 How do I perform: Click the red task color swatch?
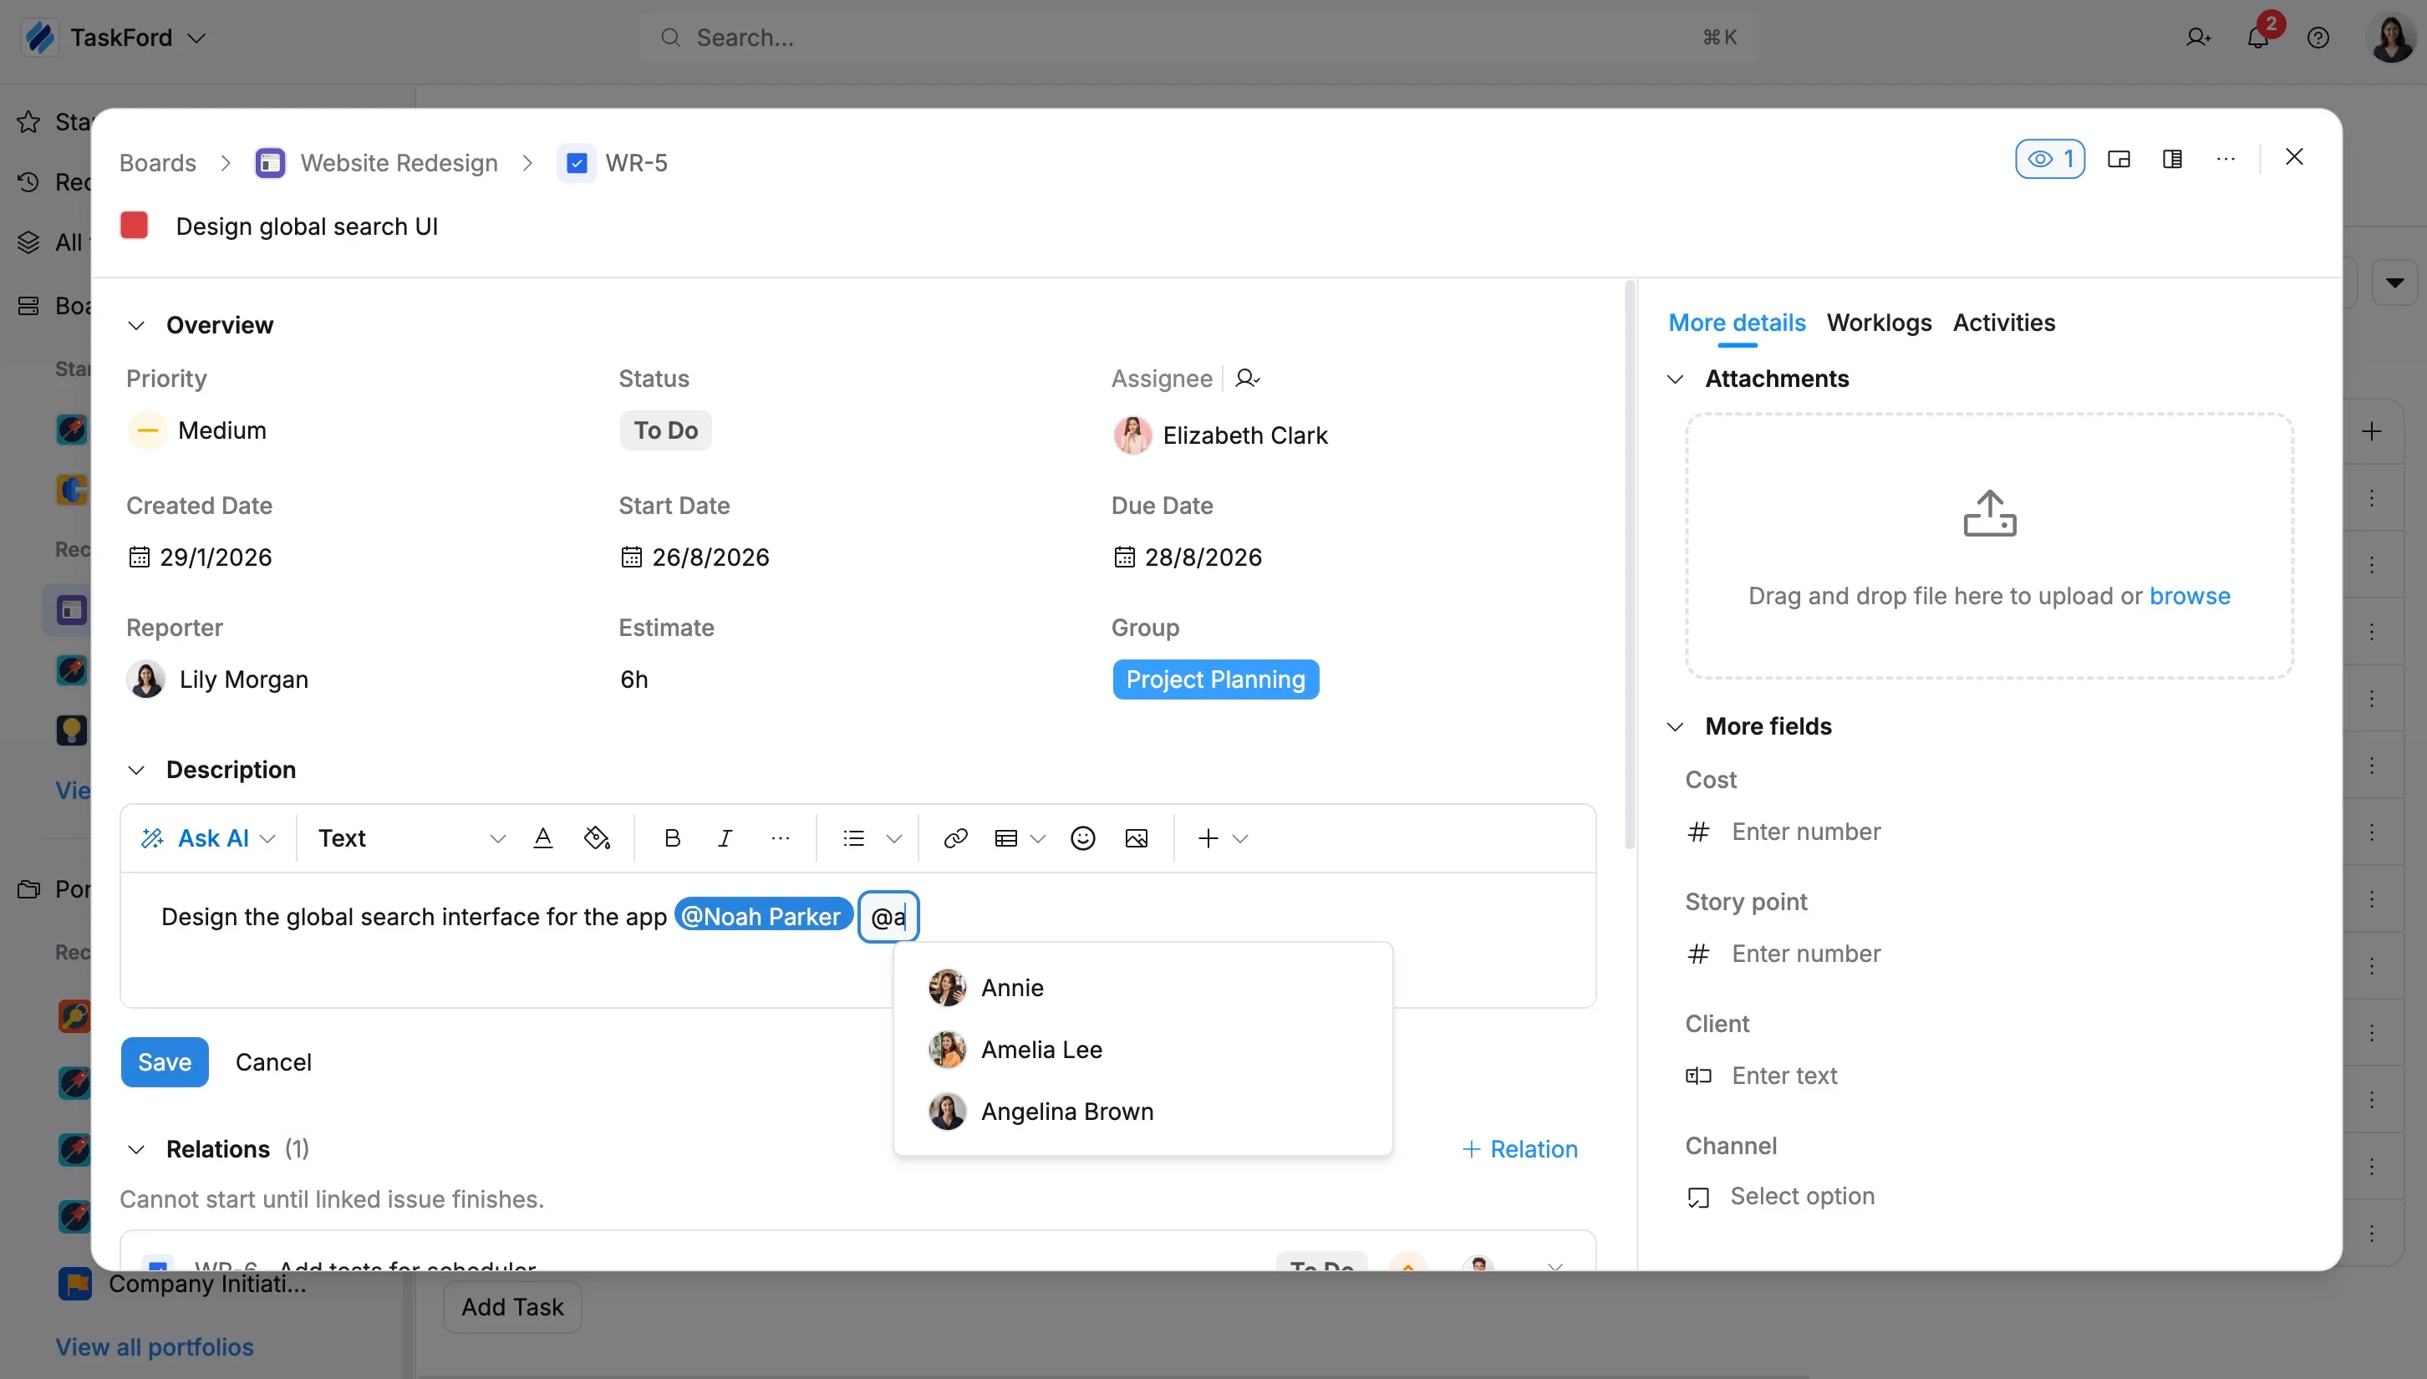point(135,226)
